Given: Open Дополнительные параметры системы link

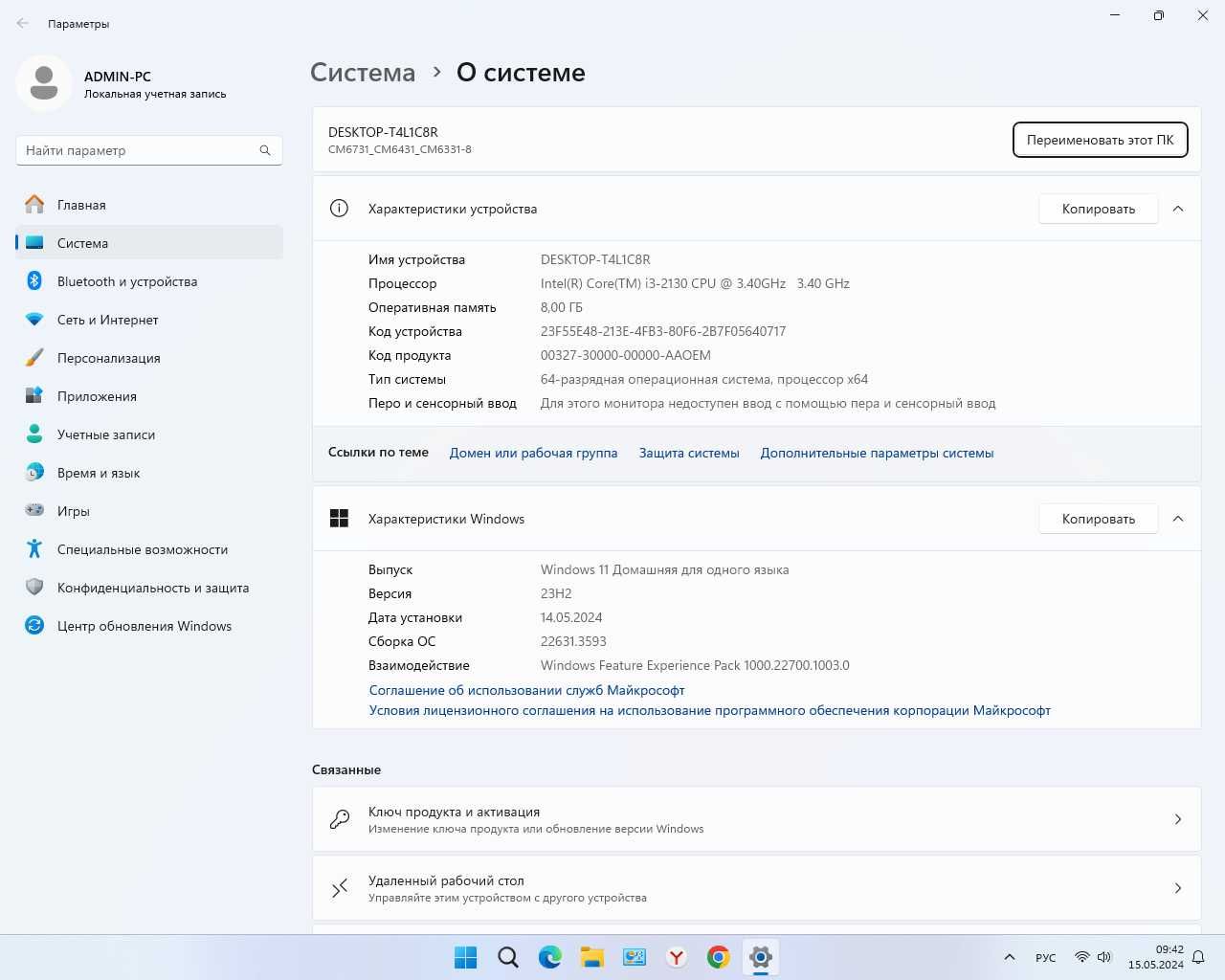Looking at the screenshot, I should tap(877, 453).
